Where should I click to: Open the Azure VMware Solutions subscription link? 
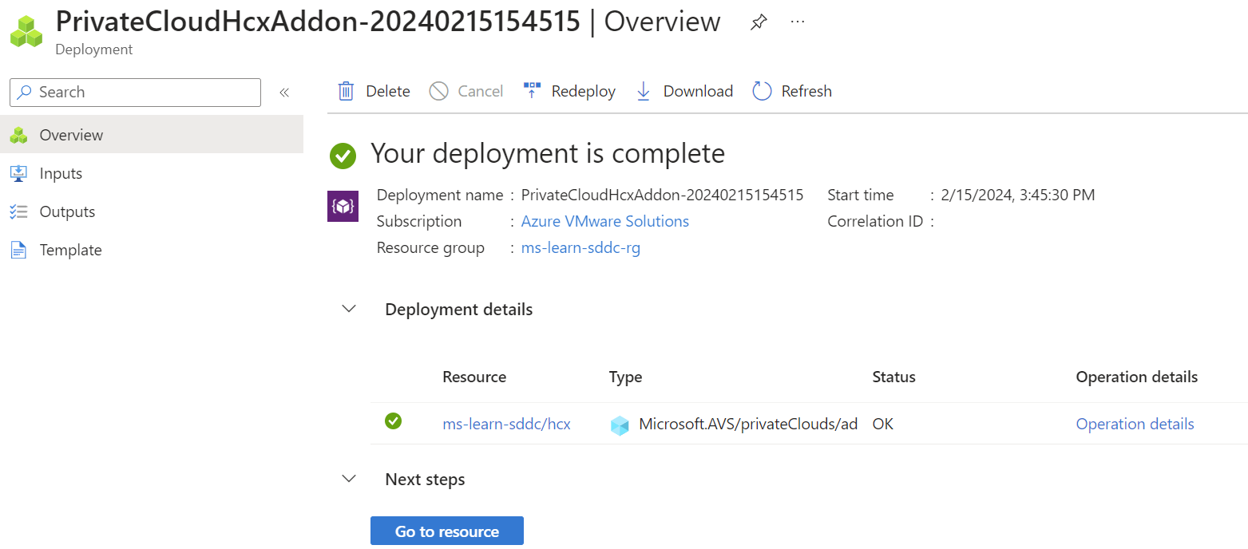604,221
